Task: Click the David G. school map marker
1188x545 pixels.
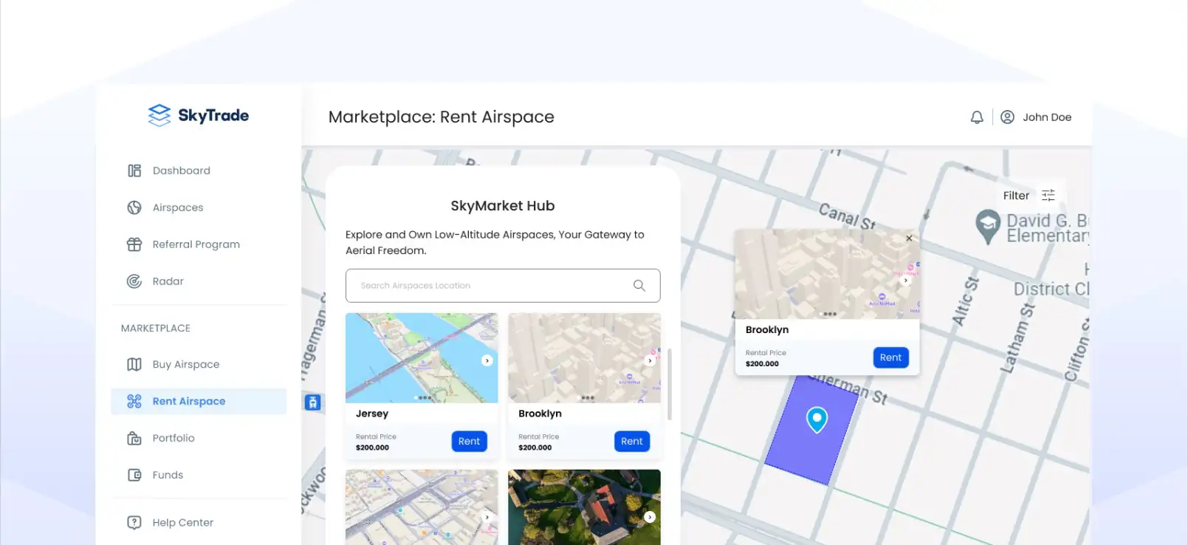Action: point(987,225)
